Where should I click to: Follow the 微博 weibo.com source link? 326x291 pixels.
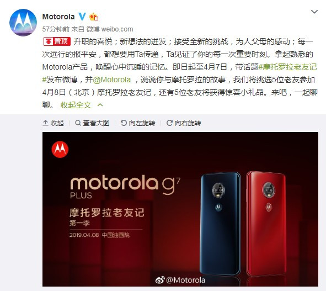(x=110, y=29)
